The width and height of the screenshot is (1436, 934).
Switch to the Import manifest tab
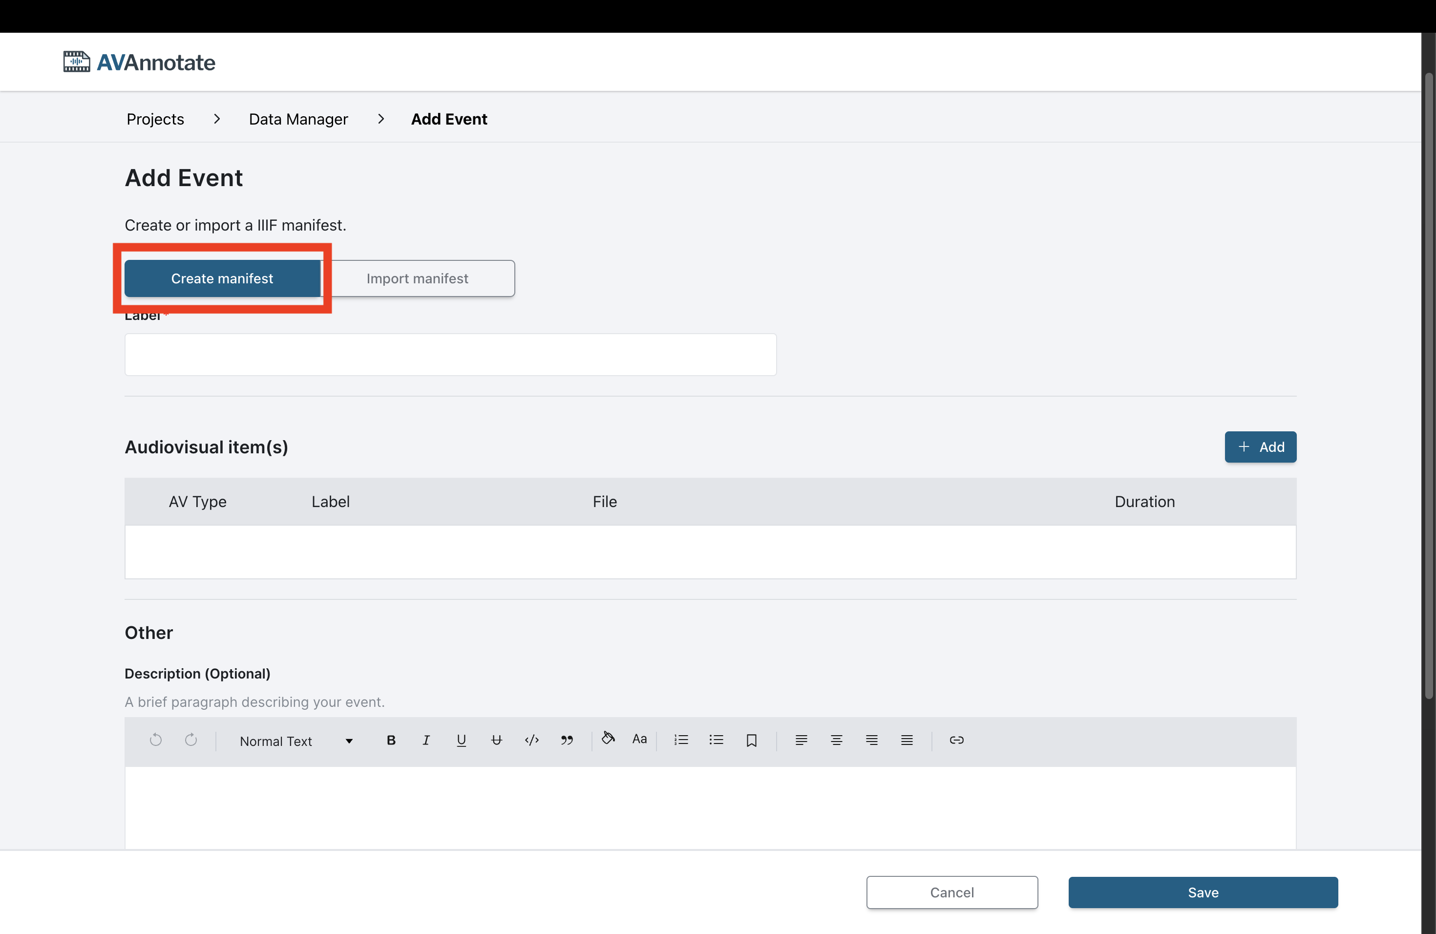tap(418, 279)
